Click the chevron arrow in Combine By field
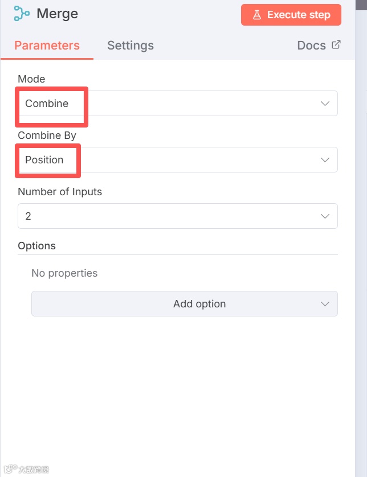Viewport: 367px width, 477px height. 325,160
